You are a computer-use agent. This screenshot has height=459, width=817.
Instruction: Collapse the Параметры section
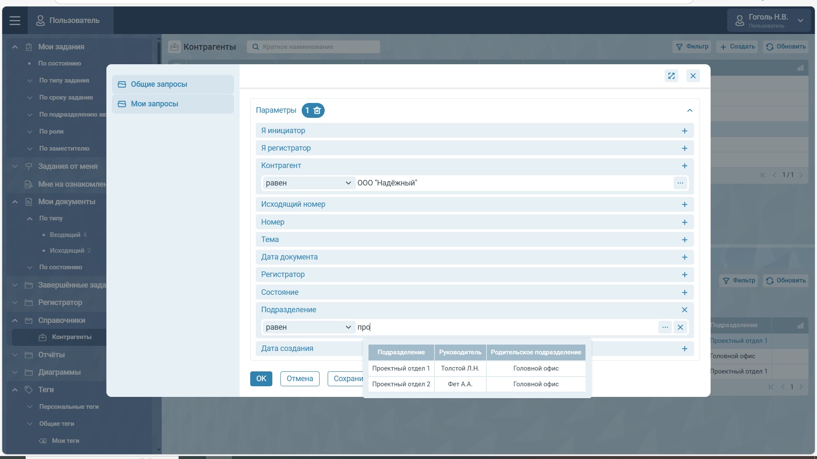click(689, 111)
